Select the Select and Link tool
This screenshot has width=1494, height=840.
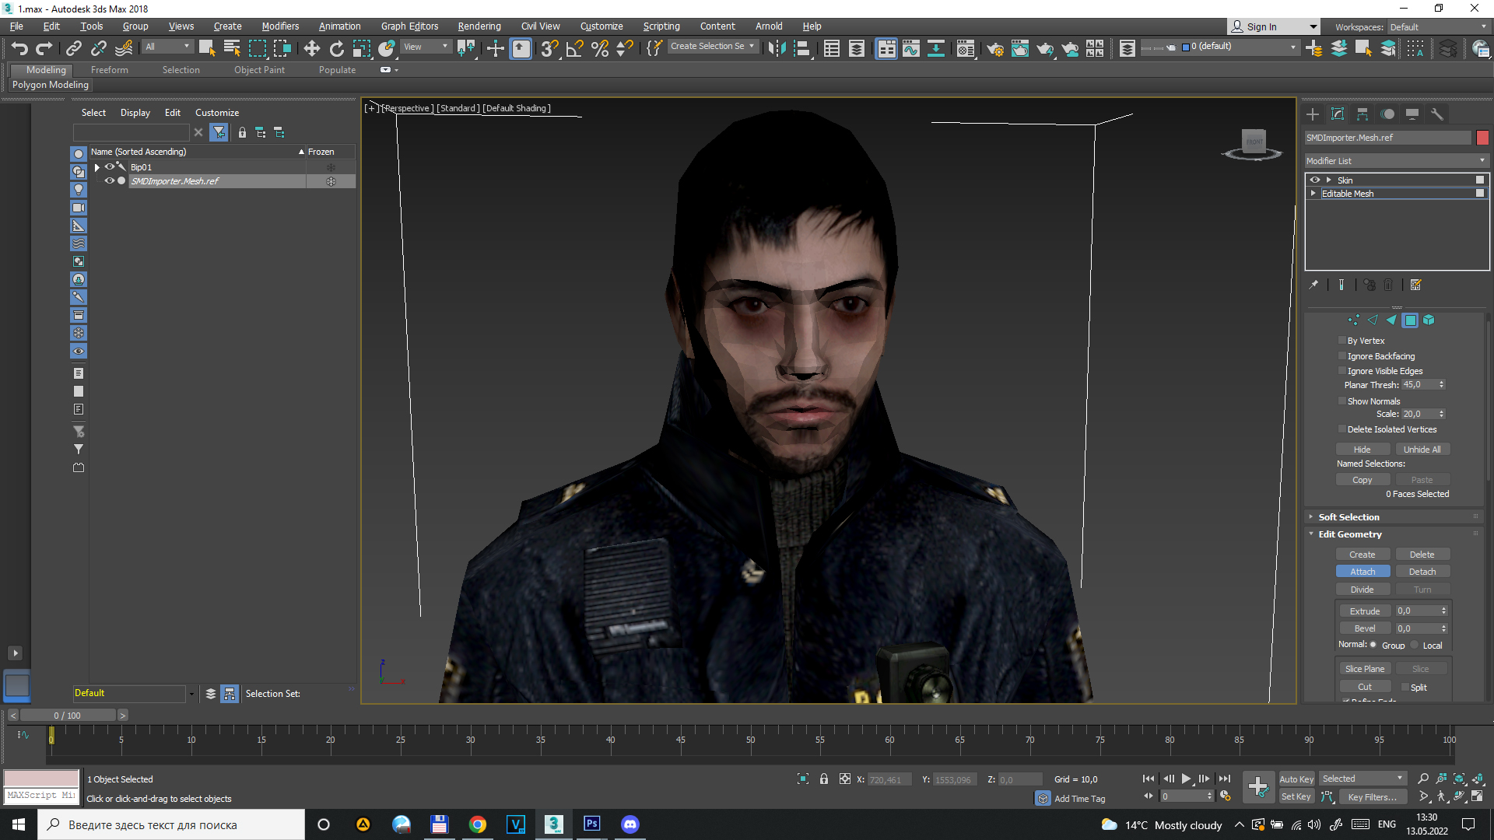pyautogui.click(x=73, y=48)
